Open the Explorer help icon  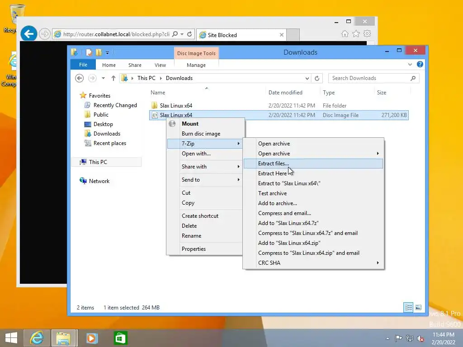tap(420, 64)
